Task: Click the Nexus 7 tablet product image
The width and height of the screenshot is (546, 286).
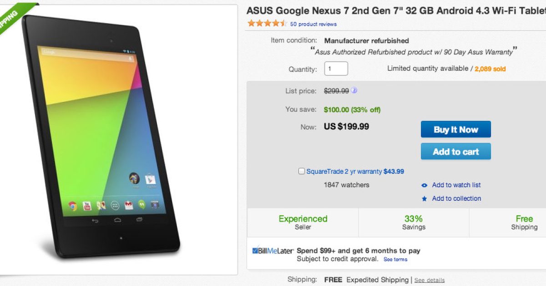Action: [x=101, y=137]
